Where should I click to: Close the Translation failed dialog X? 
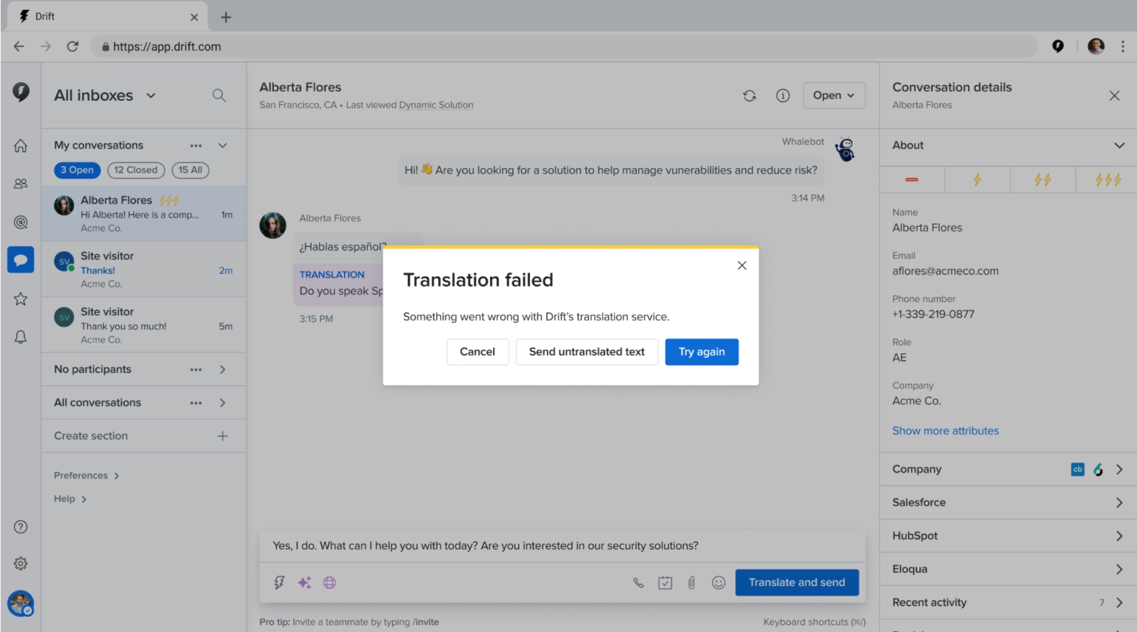[742, 266]
